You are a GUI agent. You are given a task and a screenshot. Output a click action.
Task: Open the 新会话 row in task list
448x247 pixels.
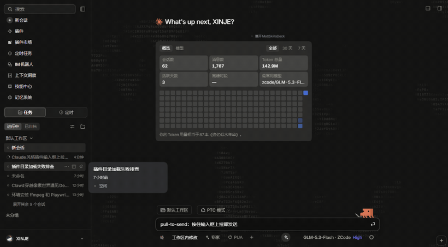[45, 148]
